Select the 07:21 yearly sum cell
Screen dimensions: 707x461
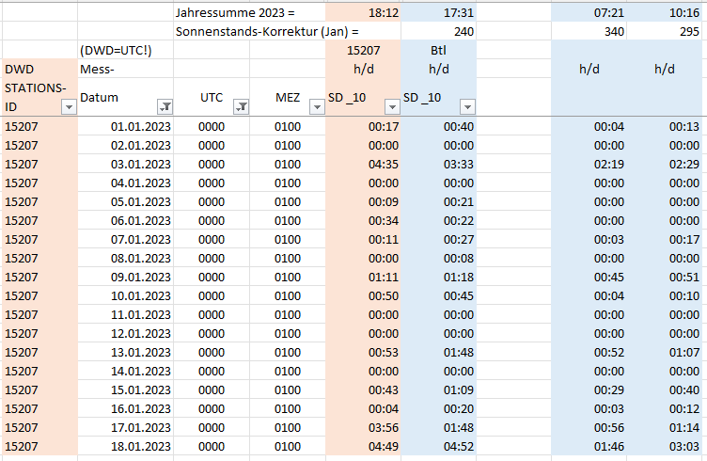[589, 12]
